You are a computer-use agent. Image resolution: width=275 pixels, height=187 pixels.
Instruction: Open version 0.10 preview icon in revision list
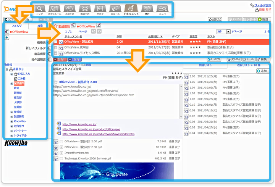tap(186, 105)
